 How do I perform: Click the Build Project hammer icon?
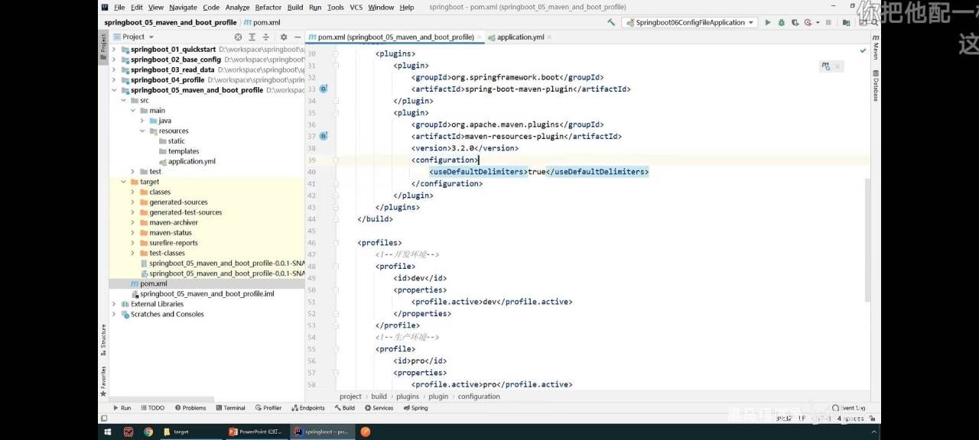tap(611, 22)
